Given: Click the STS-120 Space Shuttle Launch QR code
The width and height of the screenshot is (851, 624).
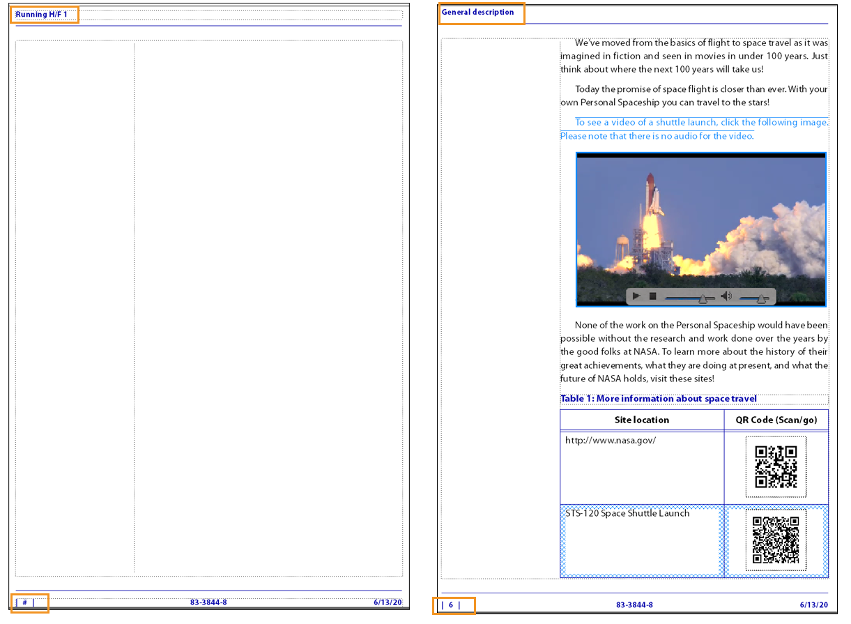Looking at the screenshot, I should pos(775,540).
